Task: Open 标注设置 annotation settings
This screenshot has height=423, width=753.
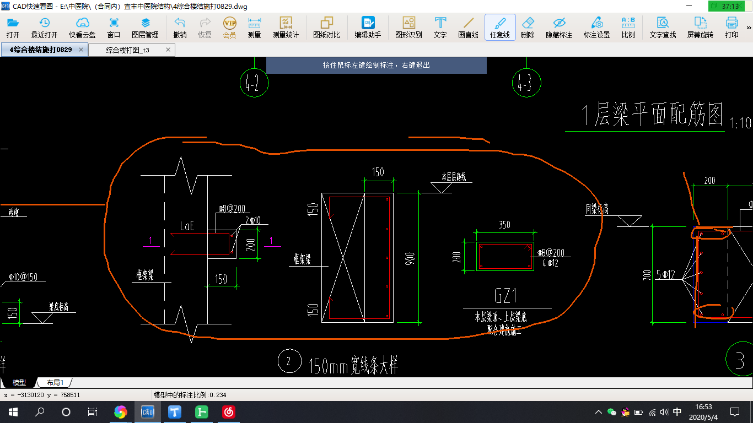Action: click(596, 28)
